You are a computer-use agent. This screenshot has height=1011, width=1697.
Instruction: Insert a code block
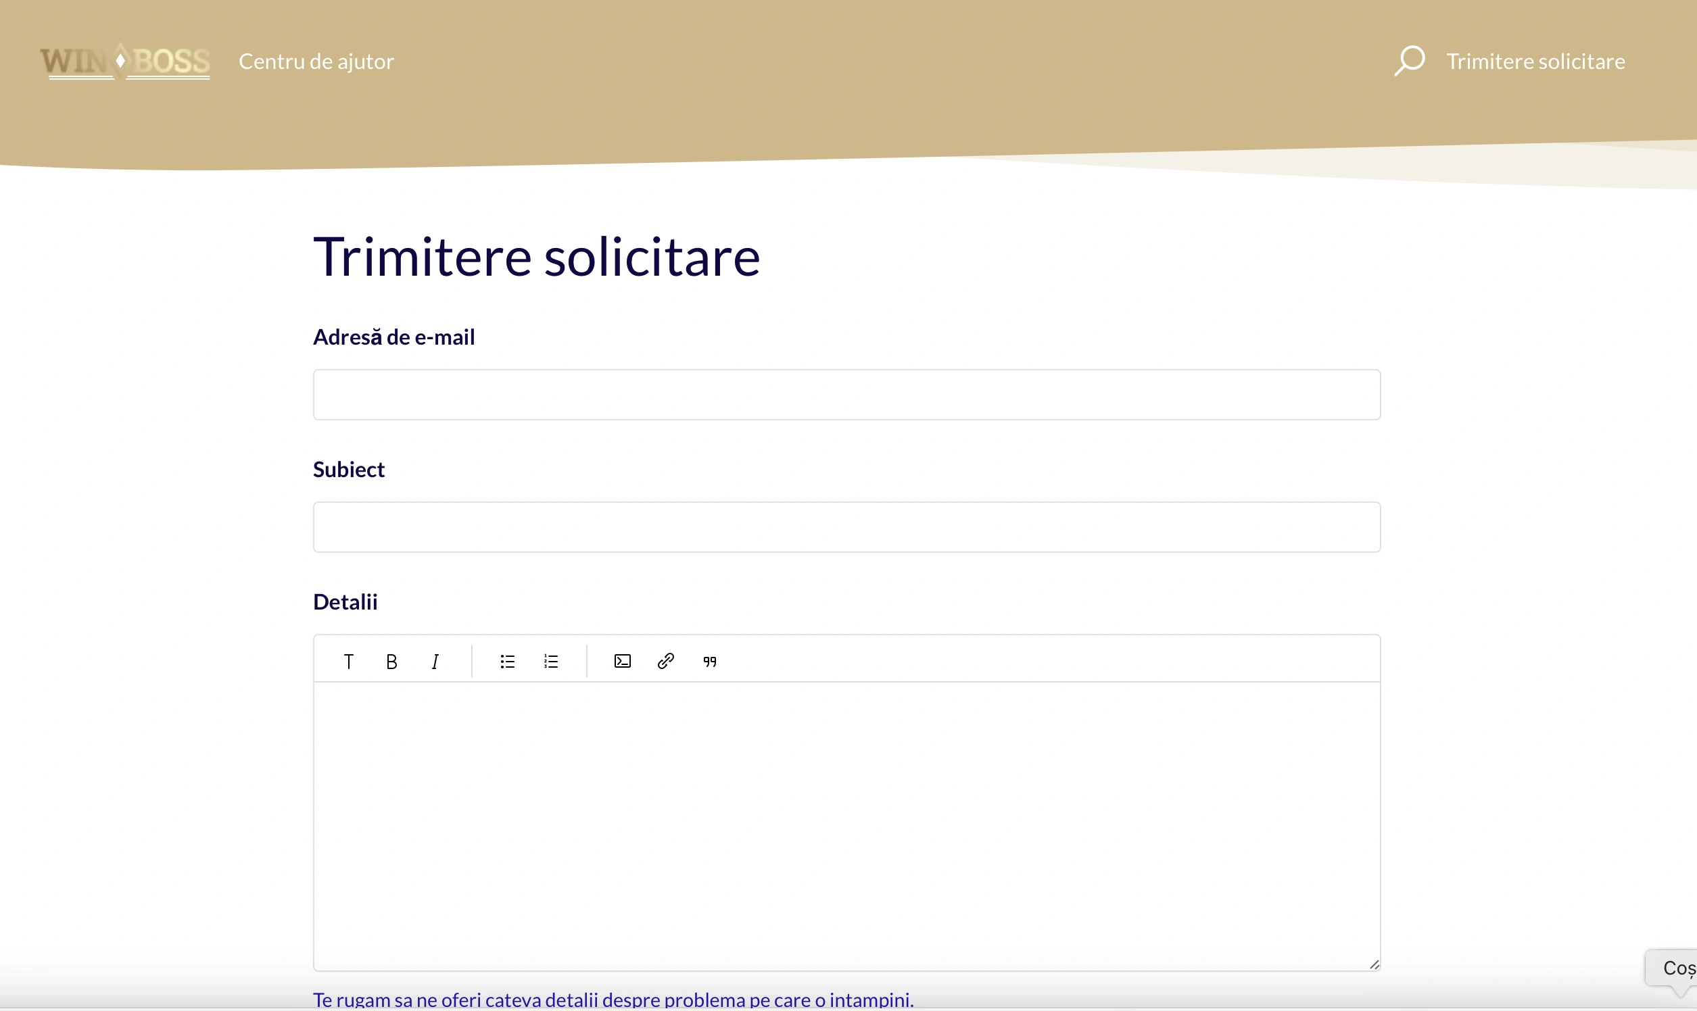coord(622,662)
